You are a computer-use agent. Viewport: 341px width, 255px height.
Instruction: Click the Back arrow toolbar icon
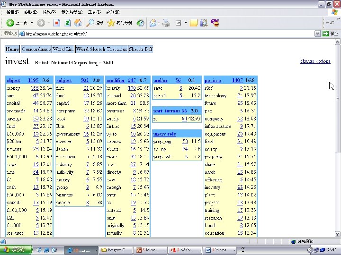pyautogui.click(x=10, y=23)
